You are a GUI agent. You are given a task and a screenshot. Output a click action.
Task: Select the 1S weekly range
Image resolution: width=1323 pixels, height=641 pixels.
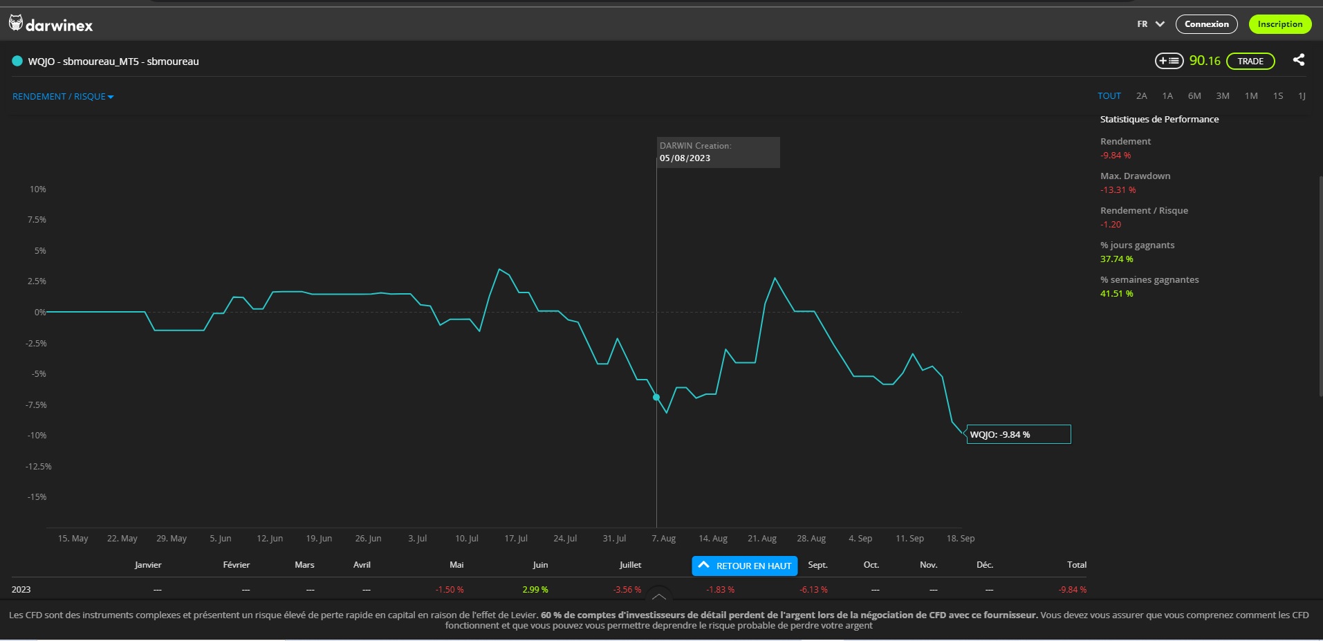coord(1278,96)
